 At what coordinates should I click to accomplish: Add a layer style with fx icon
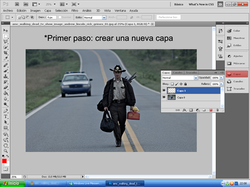(x=184, y=110)
